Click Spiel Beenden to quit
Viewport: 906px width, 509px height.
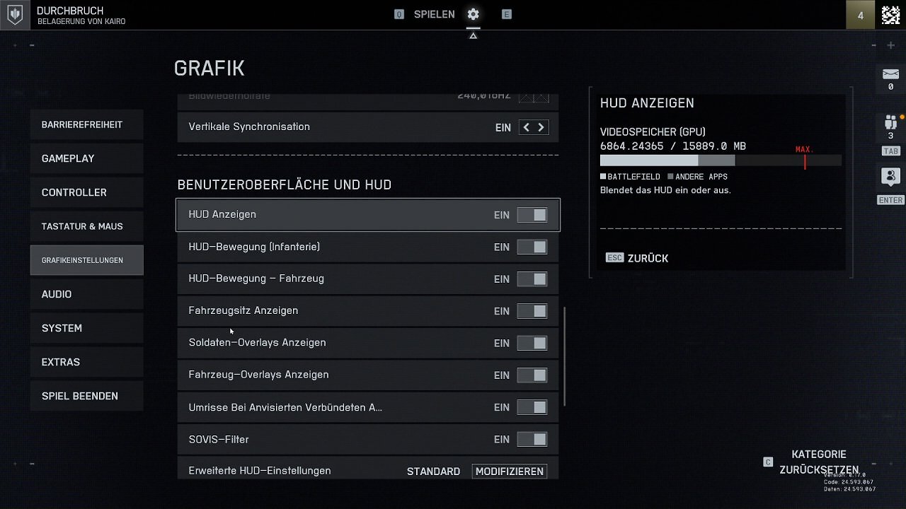(87, 396)
